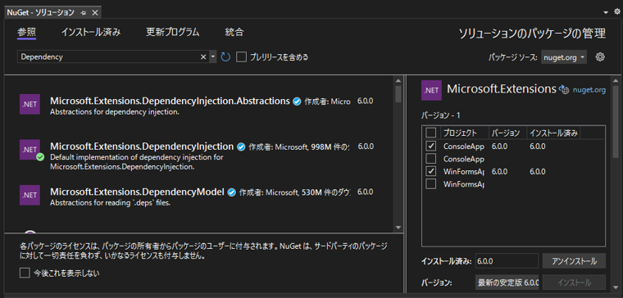Open package source settings gear
The height and width of the screenshot is (298, 623).
600,57
